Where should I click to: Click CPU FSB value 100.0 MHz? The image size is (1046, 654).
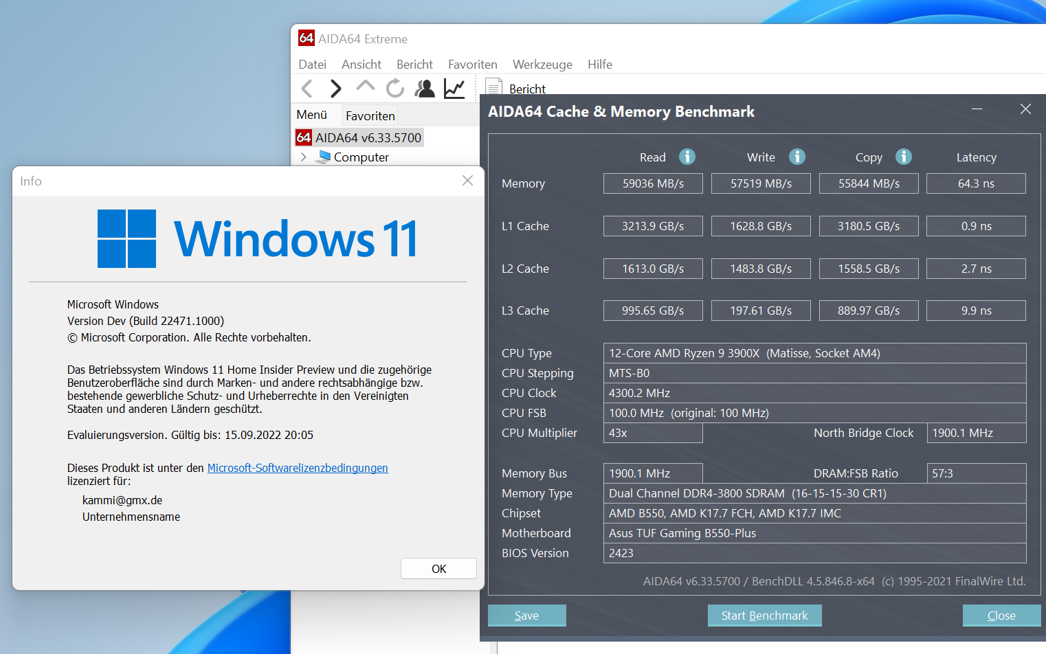pyautogui.click(x=814, y=413)
